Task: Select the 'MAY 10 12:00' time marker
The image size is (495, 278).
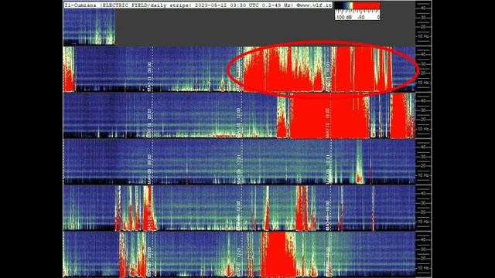Action: (239, 123)
